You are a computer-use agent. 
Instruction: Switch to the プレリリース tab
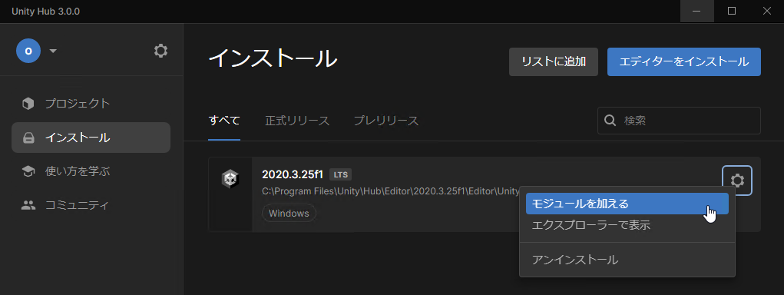point(386,121)
